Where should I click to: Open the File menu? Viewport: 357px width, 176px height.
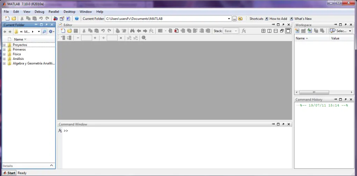pos(6,11)
